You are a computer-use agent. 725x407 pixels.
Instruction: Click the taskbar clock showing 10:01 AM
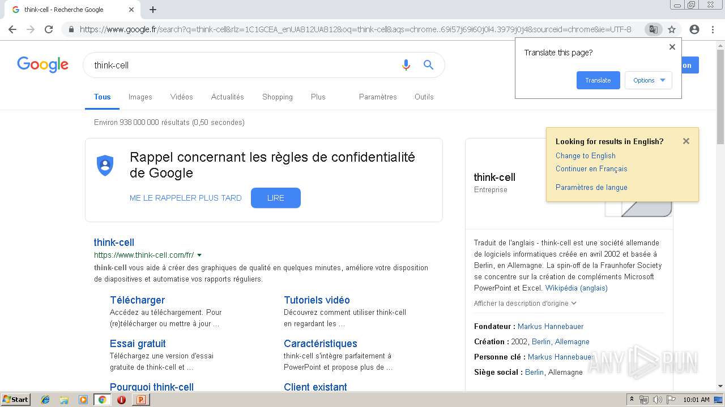(x=696, y=400)
